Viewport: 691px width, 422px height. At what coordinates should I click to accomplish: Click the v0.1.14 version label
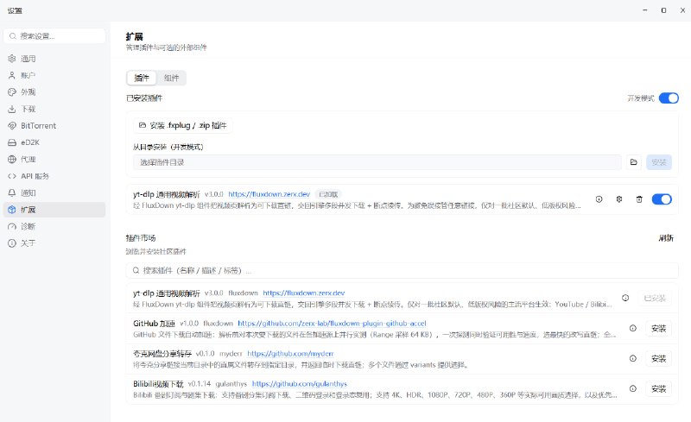pos(200,384)
